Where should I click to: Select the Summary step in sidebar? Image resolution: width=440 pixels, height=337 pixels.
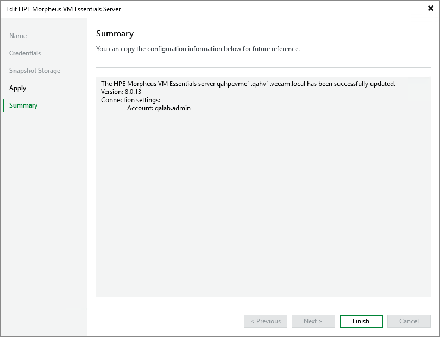coord(23,105)
